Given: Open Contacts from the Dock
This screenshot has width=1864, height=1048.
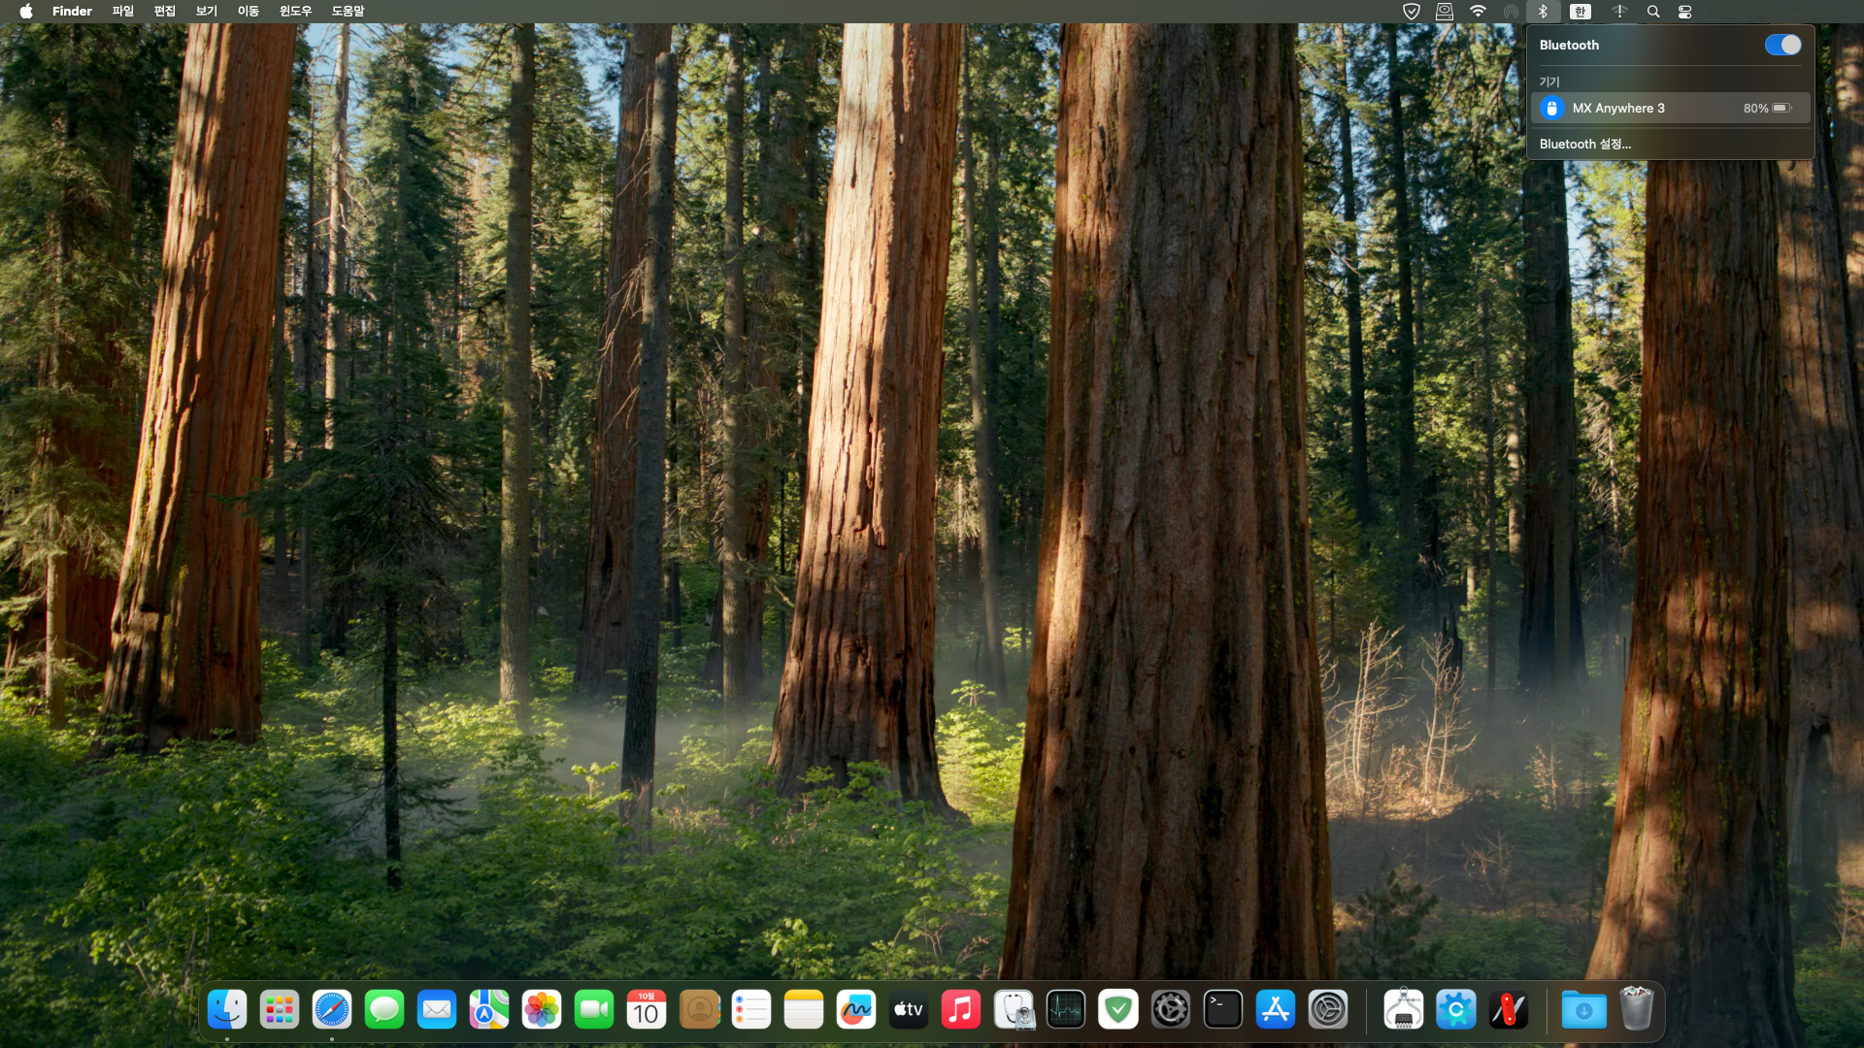Looking at the screenshot, I should tap(699, 1010).
